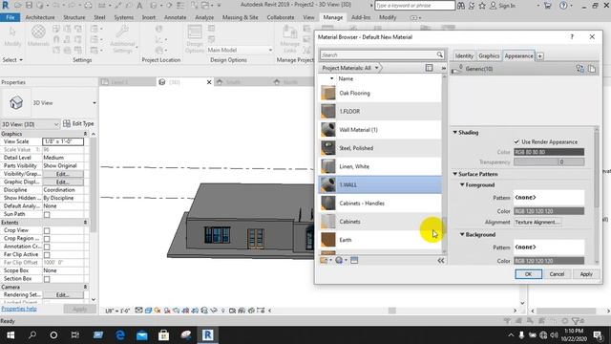Click the Text 'A' icon in quick access toolbar
This screenshot has width=611, height=344.
pos(139,6)
